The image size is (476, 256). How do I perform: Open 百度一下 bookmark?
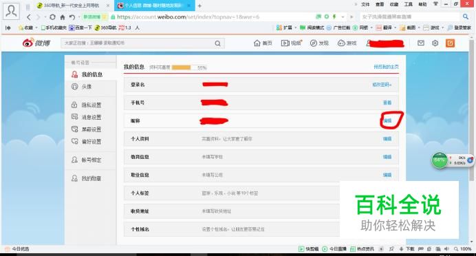[80, 28]
